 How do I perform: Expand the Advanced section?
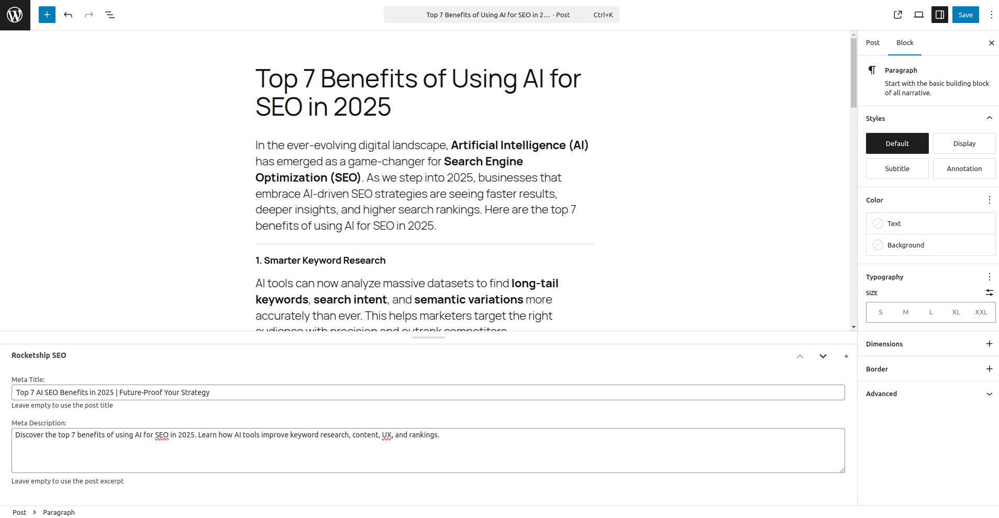click(989, 394)
